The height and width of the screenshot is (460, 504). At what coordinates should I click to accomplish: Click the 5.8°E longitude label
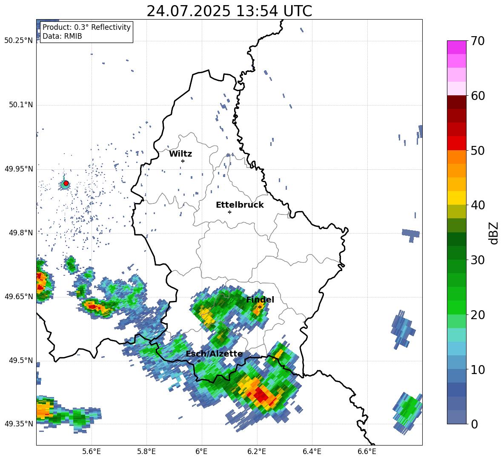tap(146, 451)
